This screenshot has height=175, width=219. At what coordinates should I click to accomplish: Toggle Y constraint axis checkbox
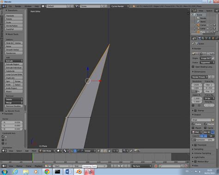(x=3, y=140)
